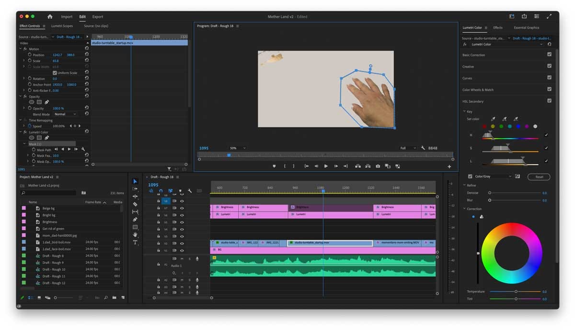Open Program monitor settings wrench
This screenshot has height=330, width=575.
[423, 148]
